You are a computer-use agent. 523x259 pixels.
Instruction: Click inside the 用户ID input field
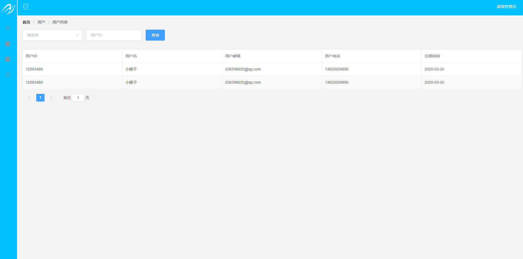[x=114, y=35]
